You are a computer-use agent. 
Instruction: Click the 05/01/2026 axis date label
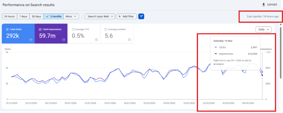pyautogui.click(x=70, y=103)
